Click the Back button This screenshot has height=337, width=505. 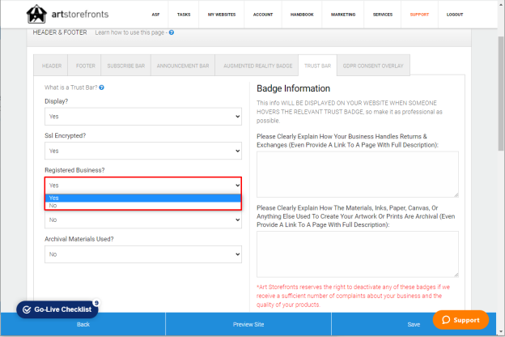point(83,324)
